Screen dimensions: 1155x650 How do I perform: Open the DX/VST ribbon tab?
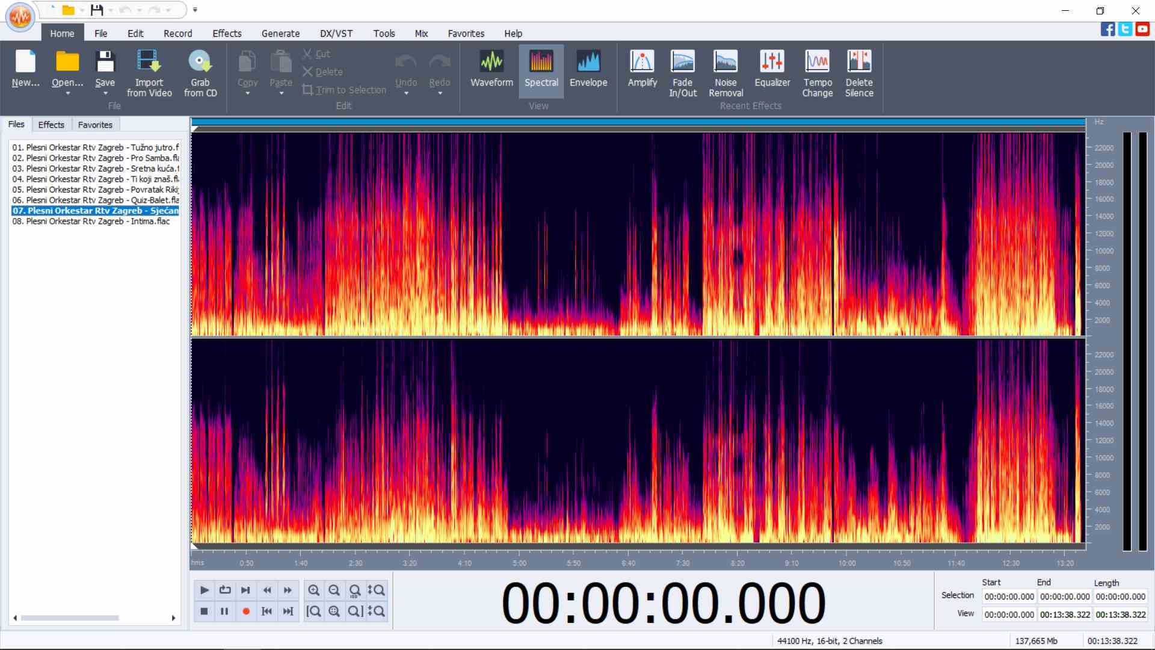336,34
